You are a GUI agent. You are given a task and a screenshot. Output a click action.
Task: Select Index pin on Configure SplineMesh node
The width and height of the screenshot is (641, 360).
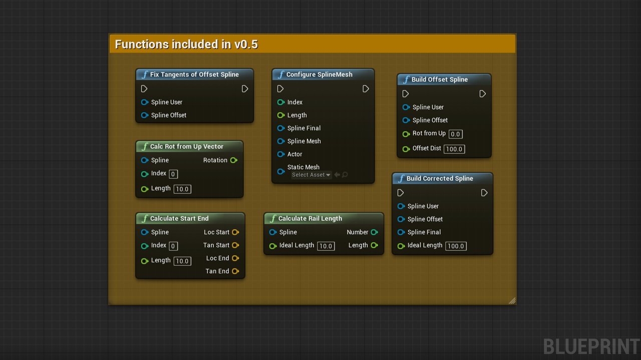pyautogui.click(x=281, y=102)
